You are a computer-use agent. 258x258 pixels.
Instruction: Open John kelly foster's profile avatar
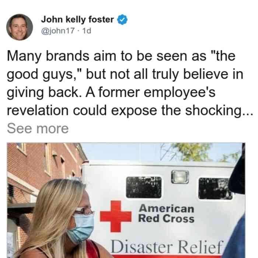tap(20, 27)
